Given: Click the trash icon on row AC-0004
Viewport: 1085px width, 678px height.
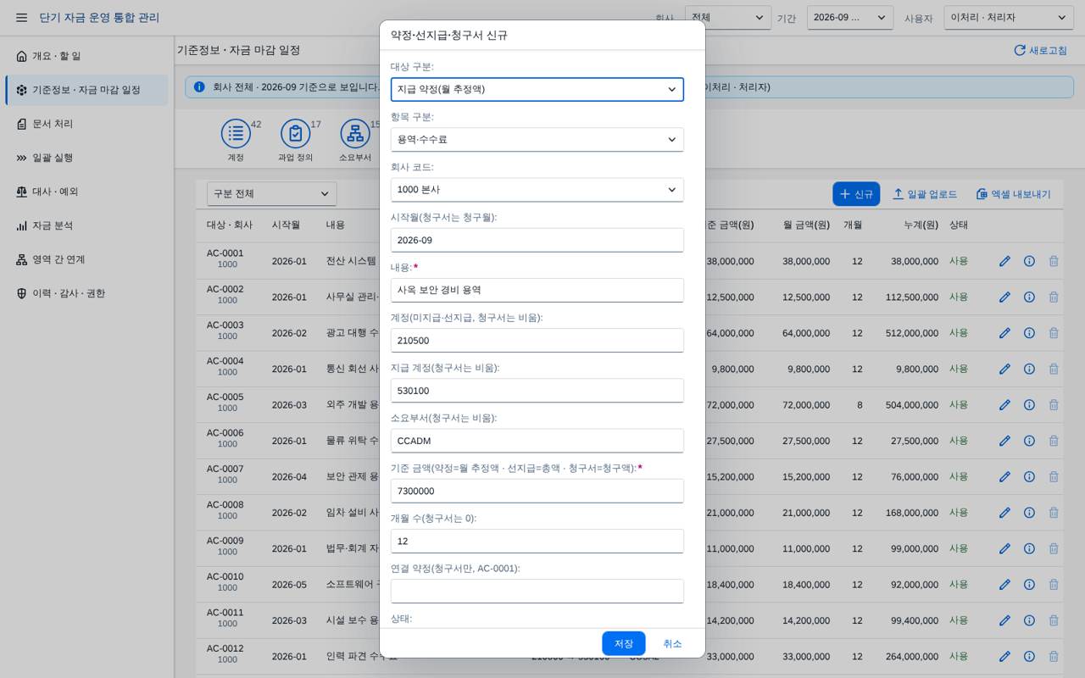Looking at the screenshot, I should pyautogui.click(x=1054, y=369).
